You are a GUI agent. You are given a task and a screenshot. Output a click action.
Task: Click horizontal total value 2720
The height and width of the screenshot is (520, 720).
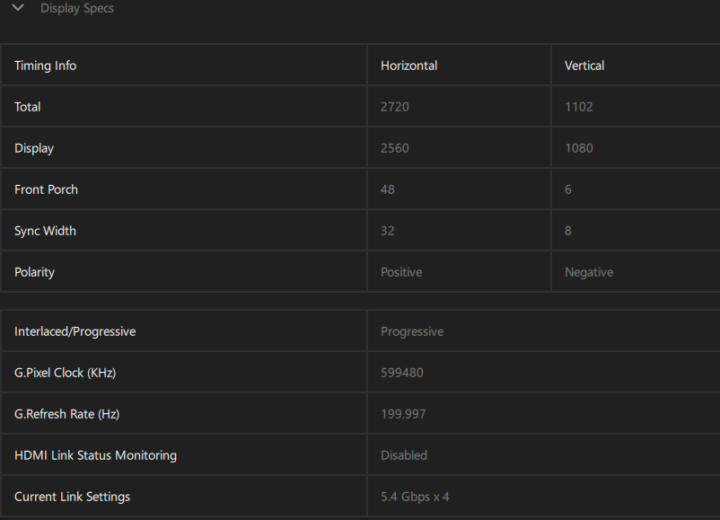point(395,107)
